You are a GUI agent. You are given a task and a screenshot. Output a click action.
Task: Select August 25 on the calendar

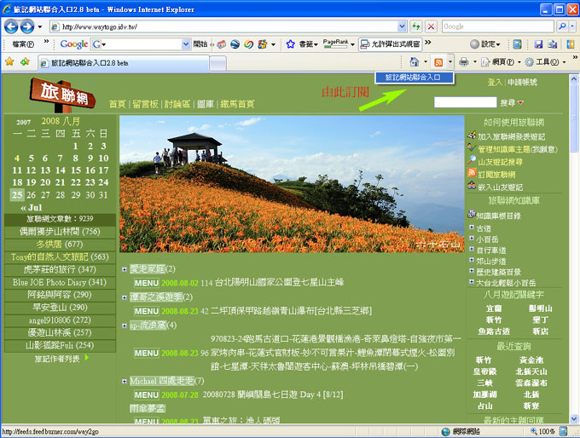17,194
